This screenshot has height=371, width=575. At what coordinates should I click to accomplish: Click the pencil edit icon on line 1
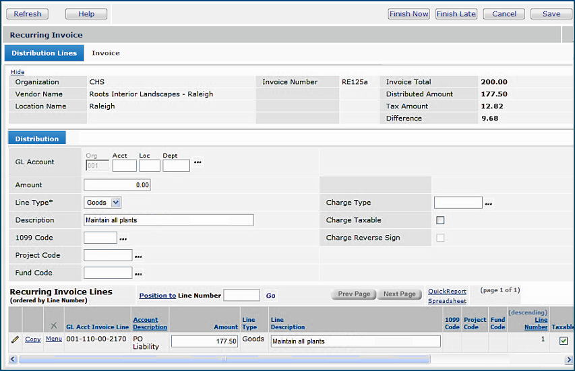pos(15,339)
